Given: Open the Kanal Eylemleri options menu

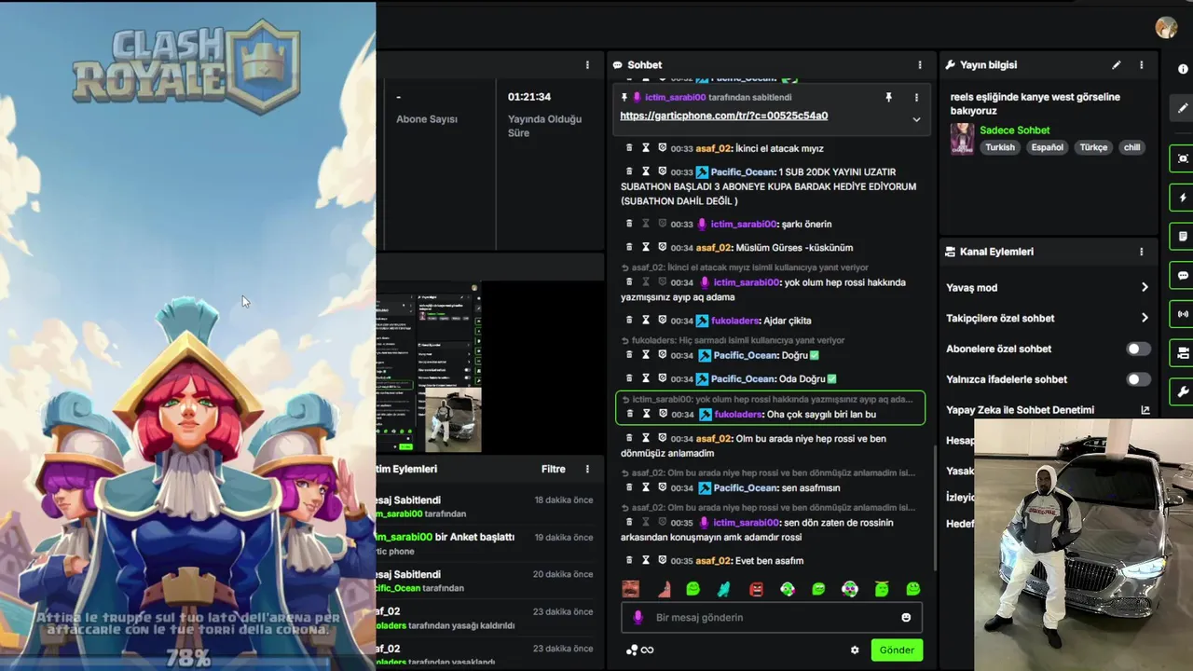Looking at the screenshot, I should pyautogui.click(x=1141, y=252).
